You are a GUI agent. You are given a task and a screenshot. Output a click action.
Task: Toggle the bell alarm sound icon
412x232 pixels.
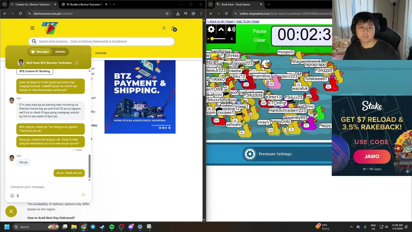[231, 30]
